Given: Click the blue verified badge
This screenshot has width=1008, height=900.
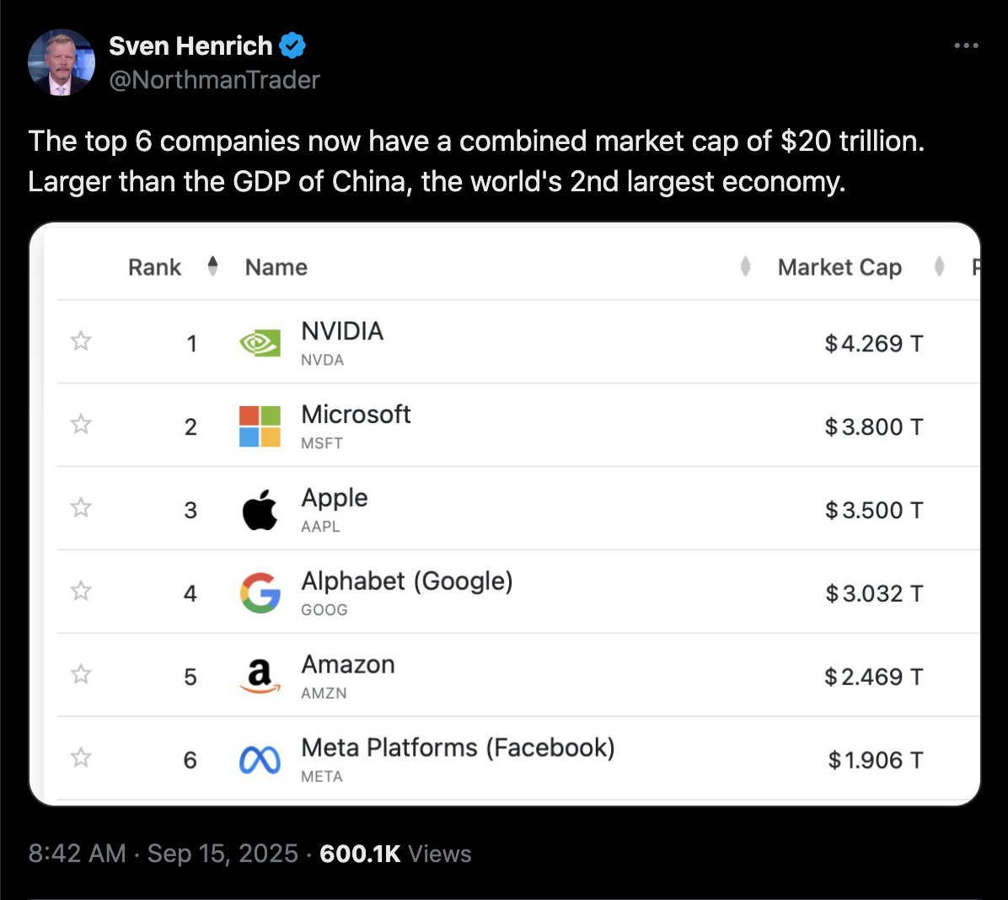Looking at the screenshot, I should [x=292, y=46].
